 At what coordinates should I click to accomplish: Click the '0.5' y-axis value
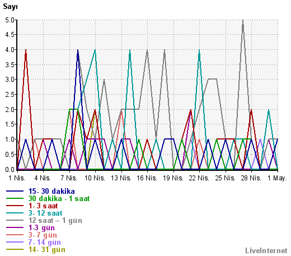click(10, 155)
